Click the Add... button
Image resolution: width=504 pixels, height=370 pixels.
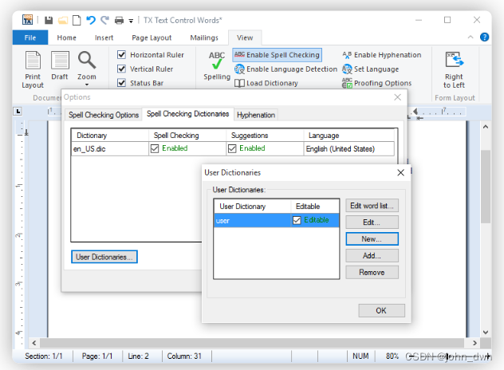click(x=372, y=255)
